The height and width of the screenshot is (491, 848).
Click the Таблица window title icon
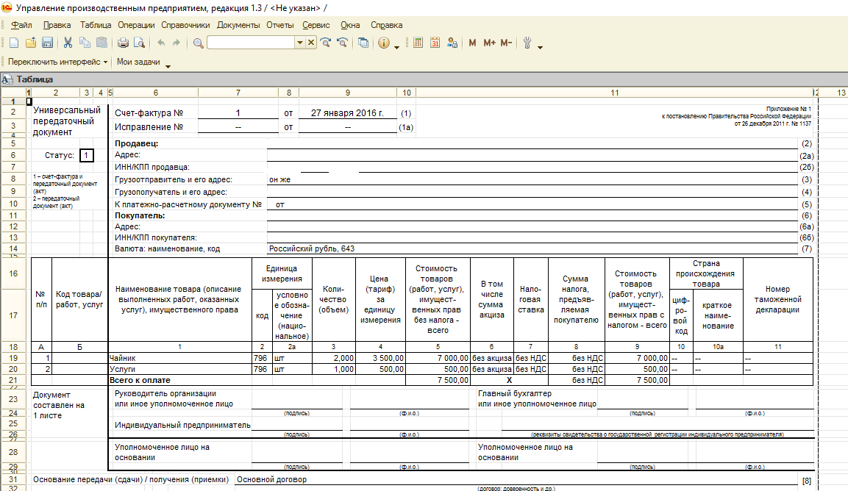pos(7,79)
